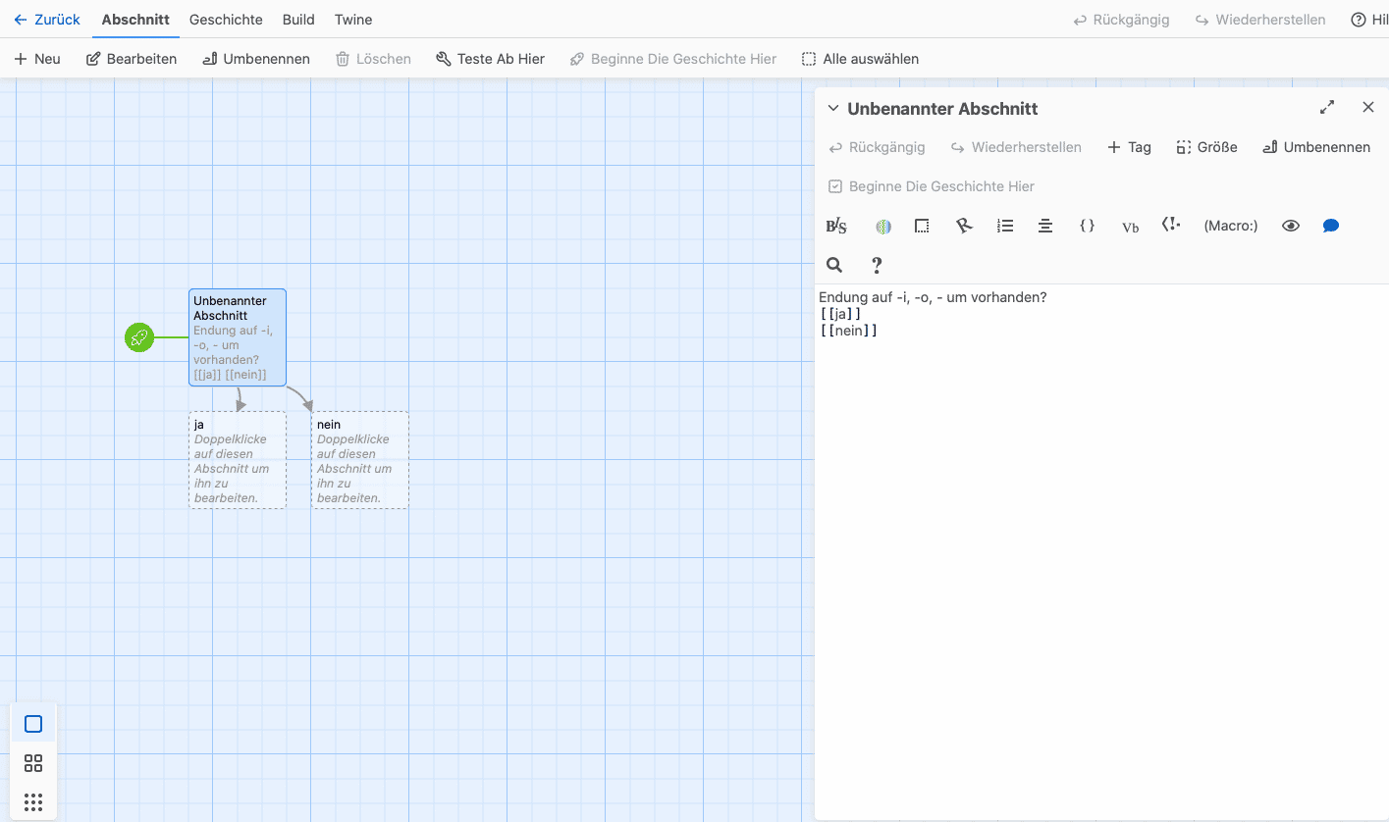The height and width of the screenshot is (822, 1389).
Task: Click Wiederherstellen in the top bar
Action: 1259,20
